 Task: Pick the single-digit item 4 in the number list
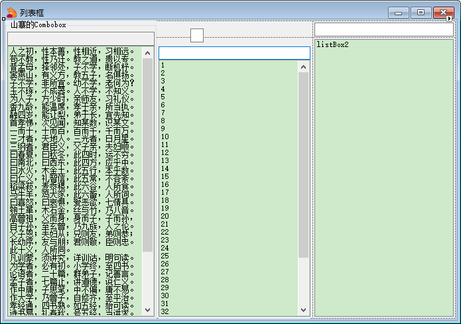click(229, 89)
